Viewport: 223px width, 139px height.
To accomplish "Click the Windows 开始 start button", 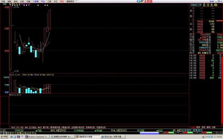I will (4, 137).
